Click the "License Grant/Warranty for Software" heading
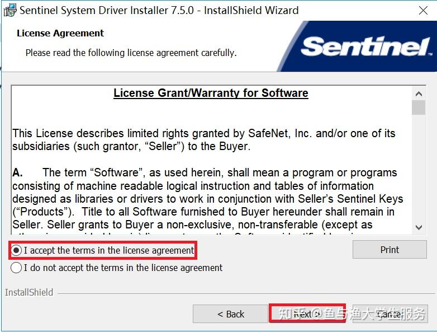 (211, 93)
